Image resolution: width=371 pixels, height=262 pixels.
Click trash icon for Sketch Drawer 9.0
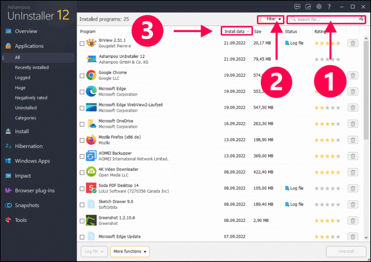(x=353, y=204)
